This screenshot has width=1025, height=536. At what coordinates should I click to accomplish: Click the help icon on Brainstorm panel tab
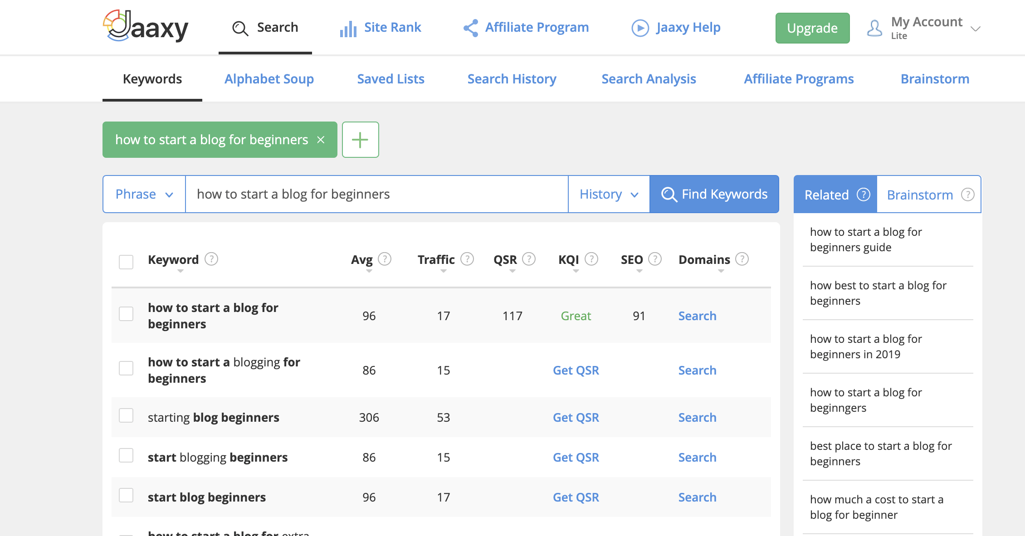click(968, 195)
